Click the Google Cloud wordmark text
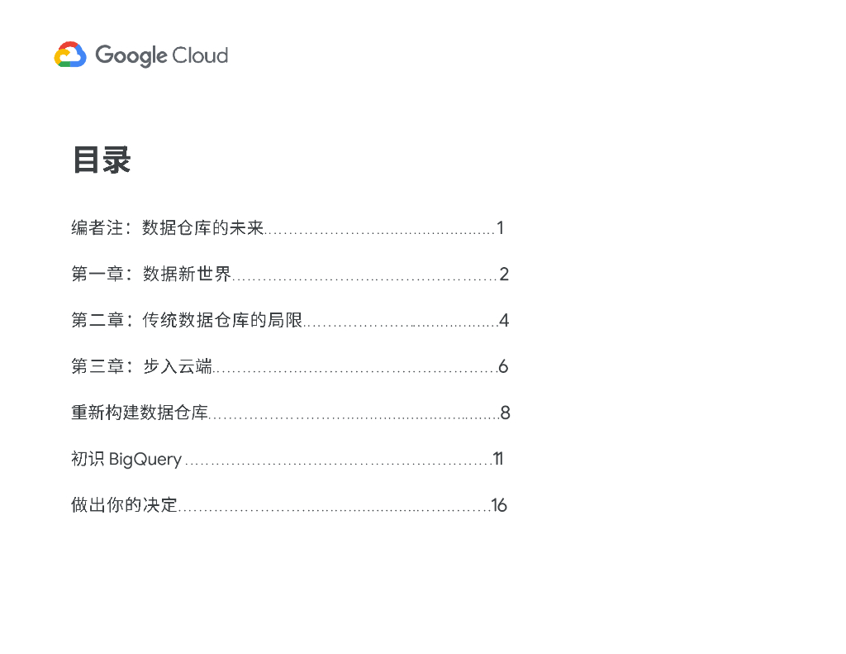The image size is (846, 654). (161, 55)
